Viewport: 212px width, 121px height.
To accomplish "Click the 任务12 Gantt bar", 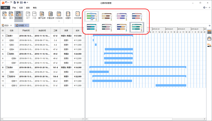I will coord(171,85).
